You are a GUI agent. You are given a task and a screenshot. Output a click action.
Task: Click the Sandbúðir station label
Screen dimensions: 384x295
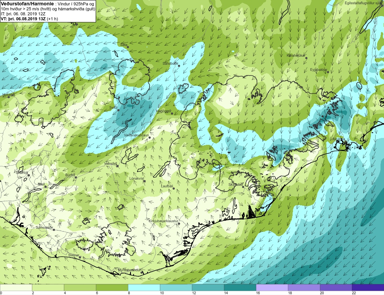[x=170, y=64]
